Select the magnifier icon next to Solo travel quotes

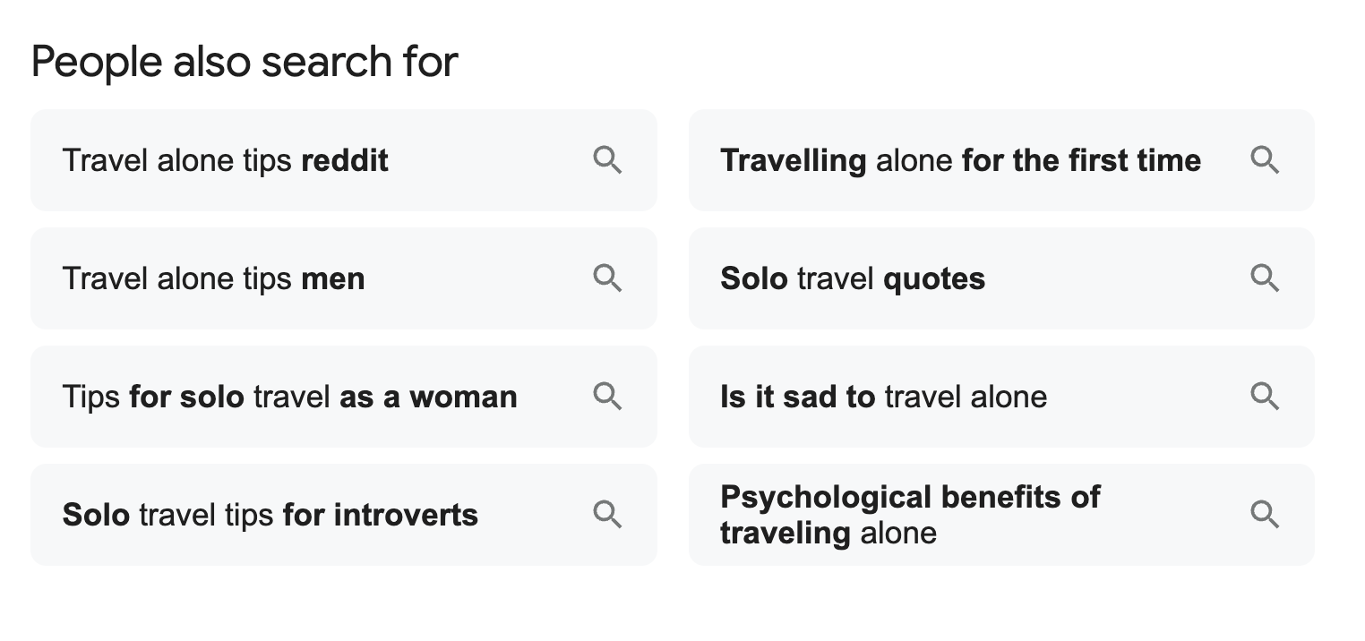click(x=1265, y=278)
